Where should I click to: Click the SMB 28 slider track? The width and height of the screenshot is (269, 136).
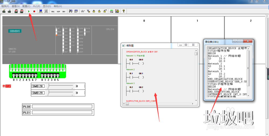[61, 86]
